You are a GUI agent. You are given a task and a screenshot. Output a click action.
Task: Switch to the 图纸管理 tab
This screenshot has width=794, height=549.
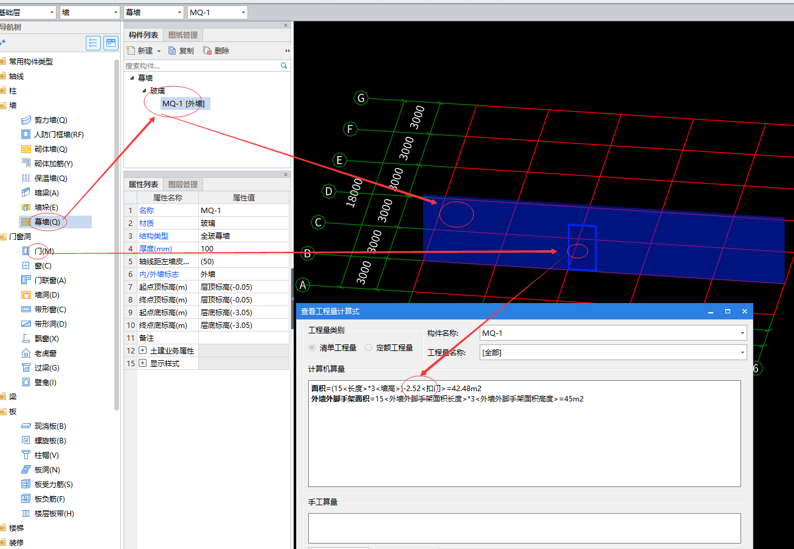183,35
